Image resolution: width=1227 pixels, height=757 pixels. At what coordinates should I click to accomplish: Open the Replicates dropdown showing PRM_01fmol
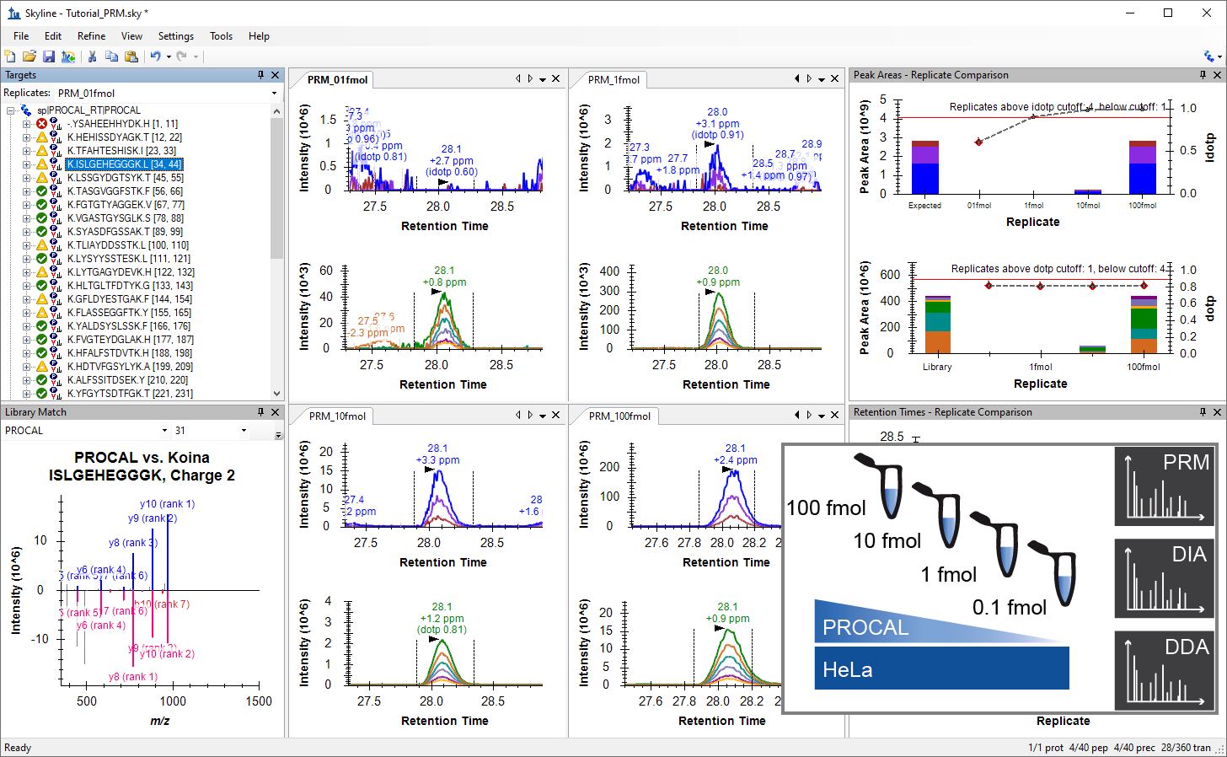274,94
